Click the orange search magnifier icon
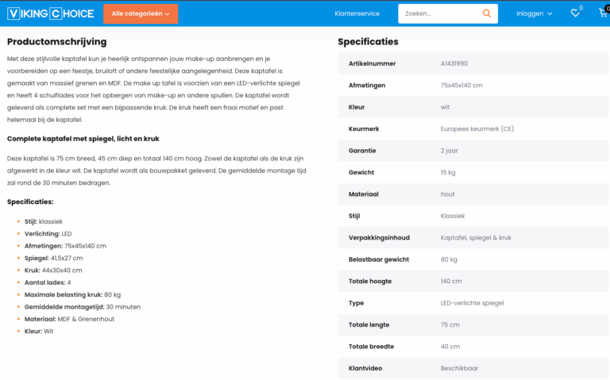This screenshot has width=610, height=380. (487, 13)
